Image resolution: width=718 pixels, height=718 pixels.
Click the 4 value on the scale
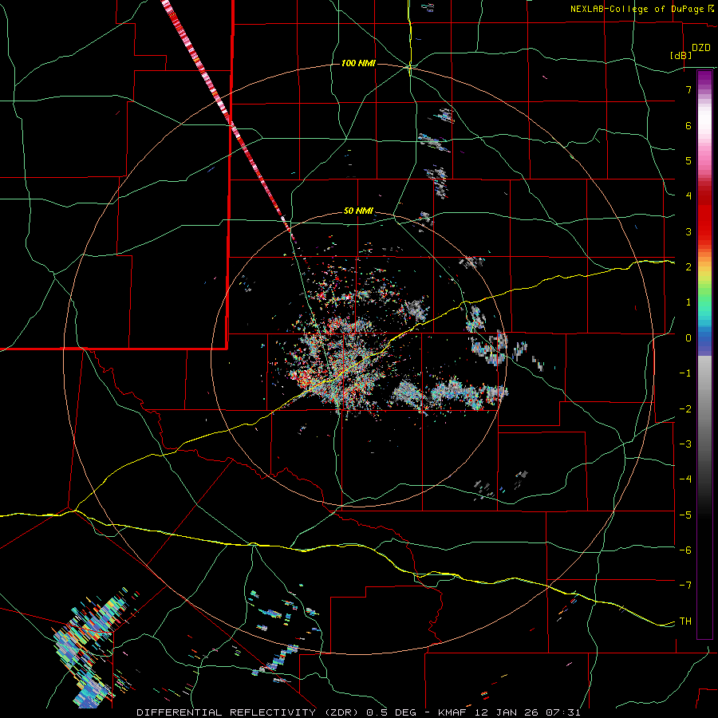click(x=688, y=196)
